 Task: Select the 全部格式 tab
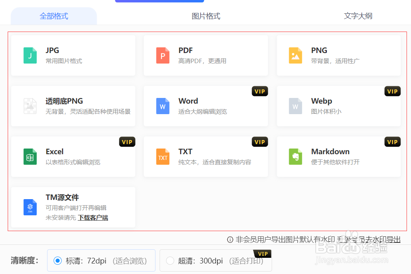[x=53, y=16]
